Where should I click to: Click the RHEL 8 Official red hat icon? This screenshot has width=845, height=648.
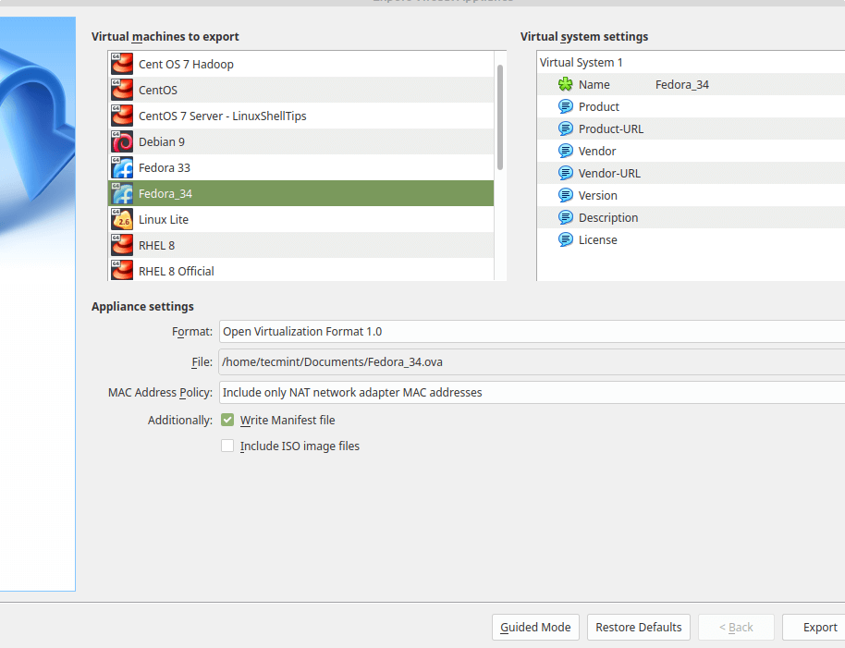click(122, 271)
